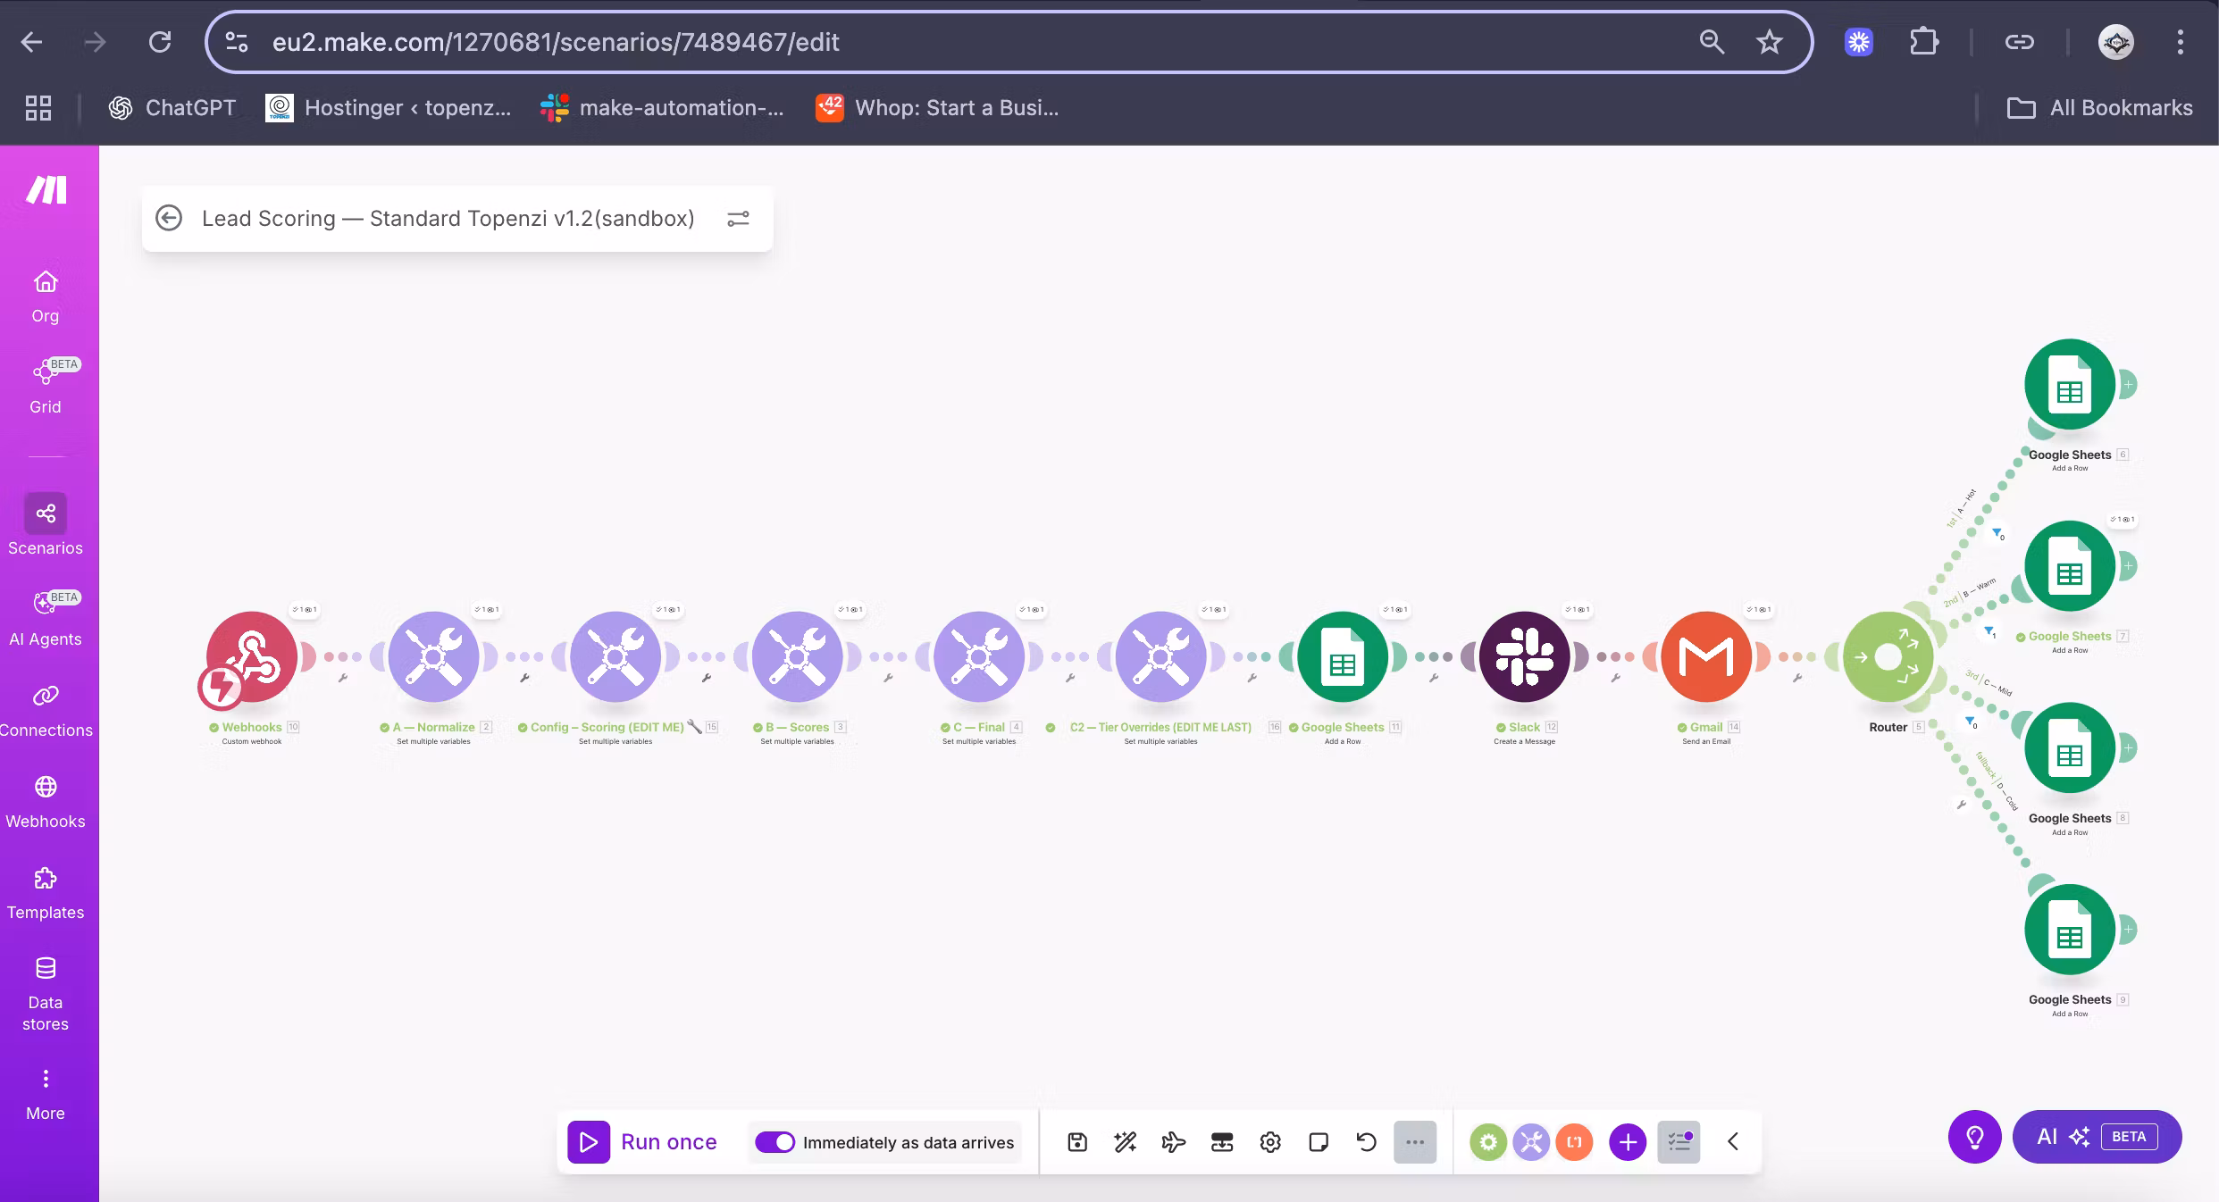Open scenario settings gear icon

[x=1270, y=1141]
